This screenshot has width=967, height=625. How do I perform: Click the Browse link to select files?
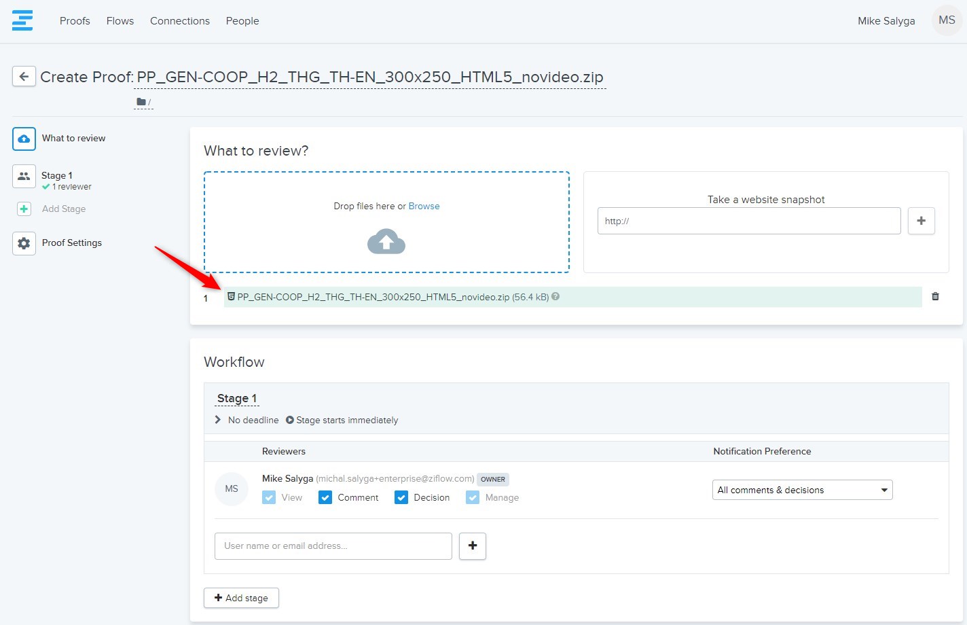424,206
